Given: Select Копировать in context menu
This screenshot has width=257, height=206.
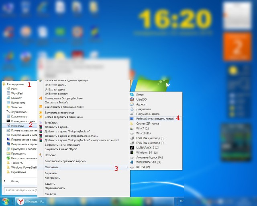Looking at the screenshot, I should [x=52, y=177].
